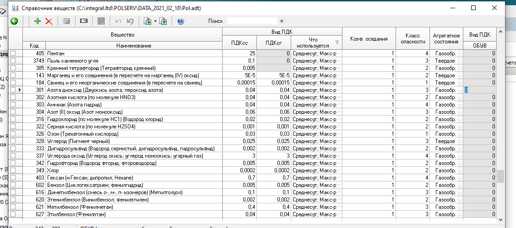The height and width of the screenshot is (228, 516).
Task: Click the green back arrow icon
Action: (x=14, y=21)
